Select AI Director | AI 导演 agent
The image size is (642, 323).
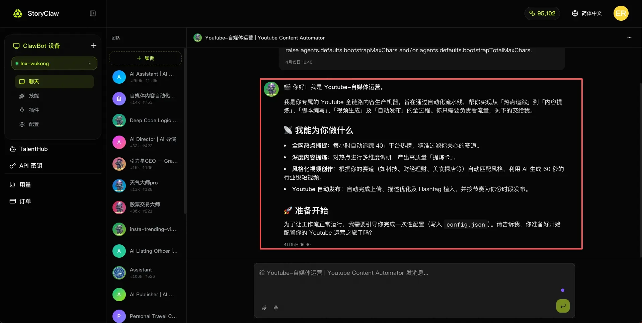pos(146,142)
